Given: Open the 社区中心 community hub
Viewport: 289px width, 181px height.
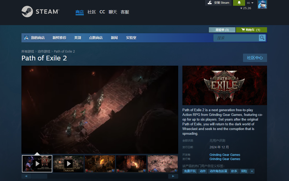Looking at the screenshot, I should tap(255, 58).
